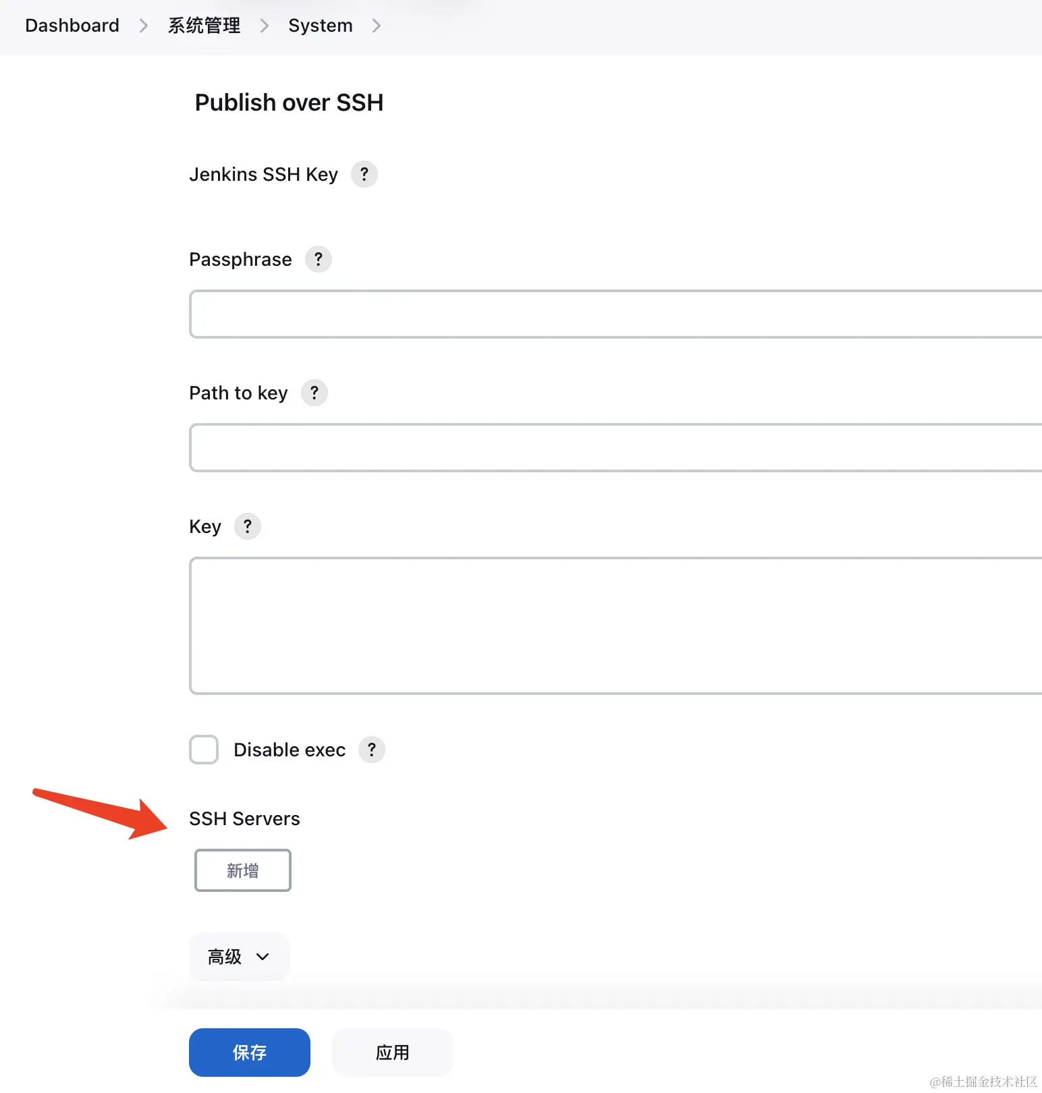Open help for Jenkins SSH Key
The height and width of the screenshot is (1093, 1042).
364,174
